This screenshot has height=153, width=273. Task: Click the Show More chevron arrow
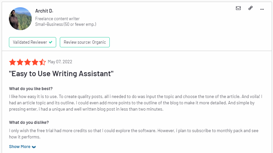(34, 147)
